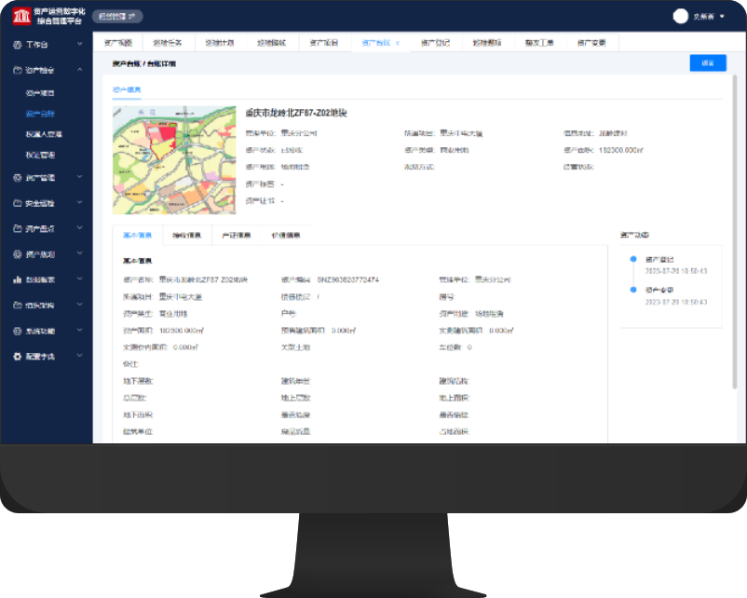Image resolution: width=747 pixels, height=598 pixels.
Task: Expand the 工作台 menu chevron
Action: [80, 44]
